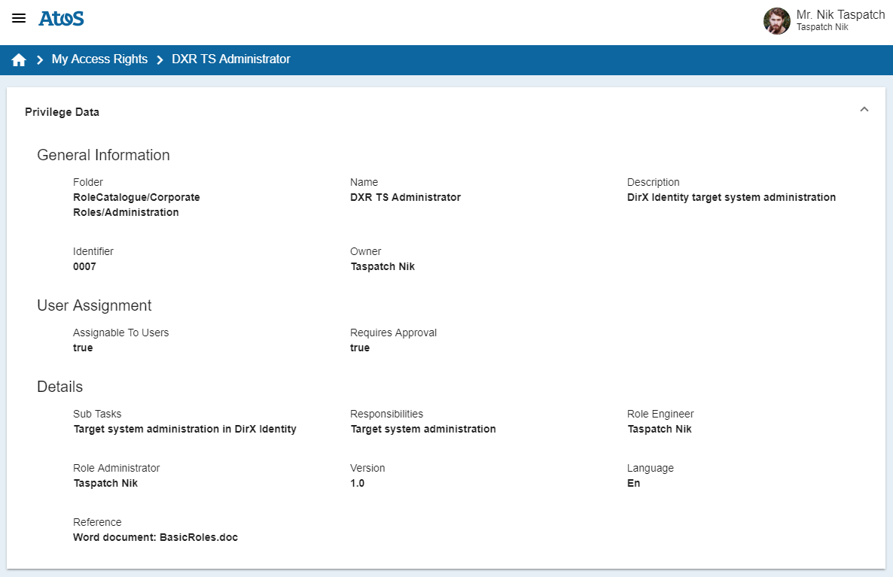Click the General Information heading
This screenshot has height=577, width=893.
[103, 155]
